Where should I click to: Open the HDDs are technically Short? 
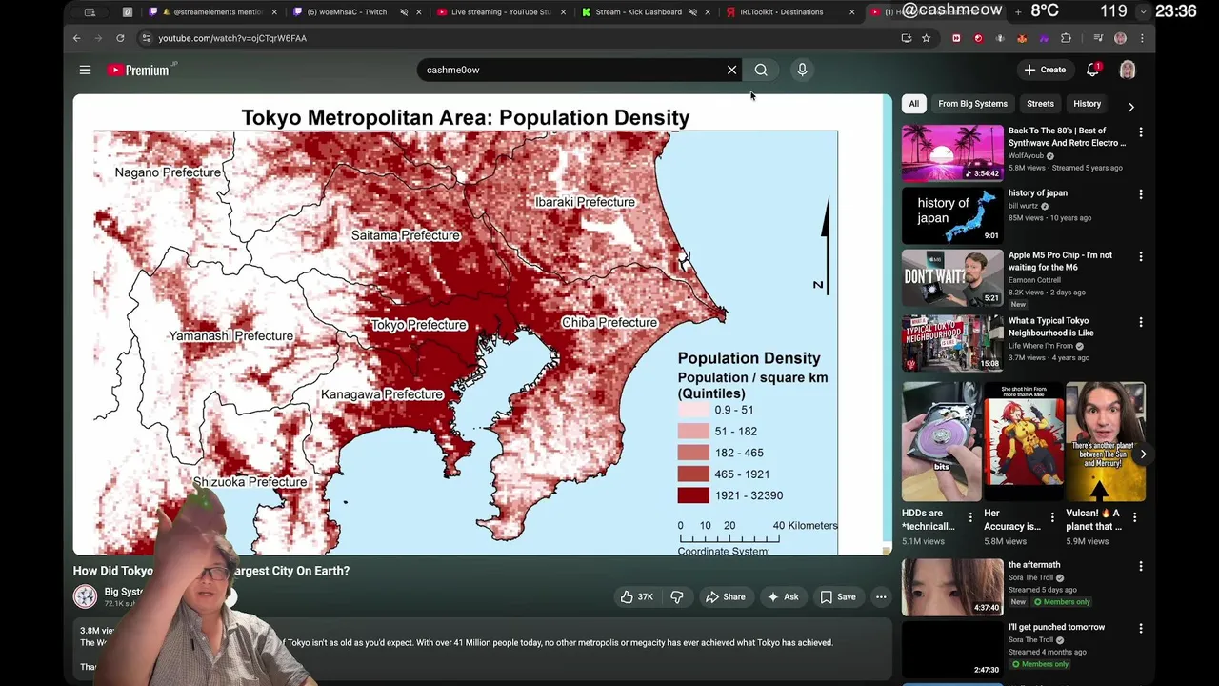point(942,441)
